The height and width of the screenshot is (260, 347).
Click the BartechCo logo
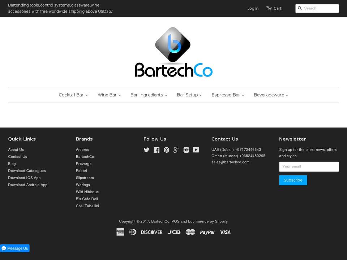[173, 52]
